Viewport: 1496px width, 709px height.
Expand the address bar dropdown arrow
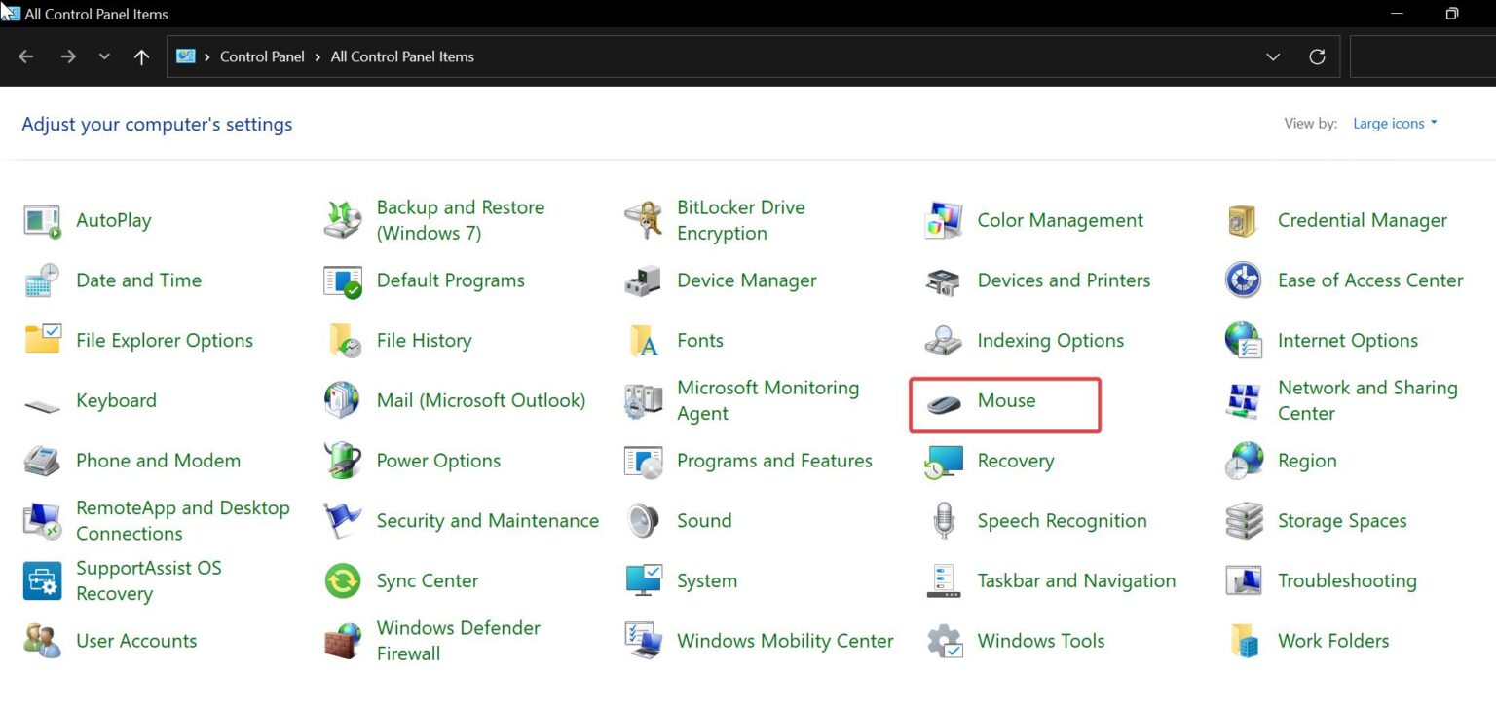click(x=1273, y=56)
